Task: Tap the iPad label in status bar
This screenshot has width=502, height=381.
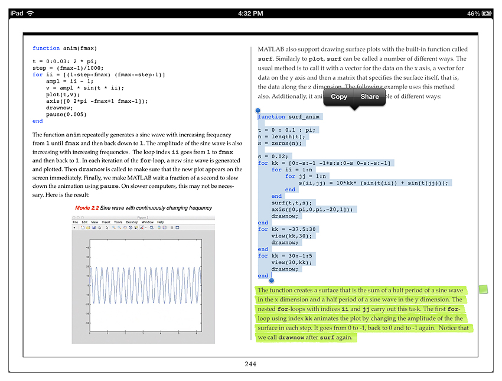Action: tap(17, 13)
